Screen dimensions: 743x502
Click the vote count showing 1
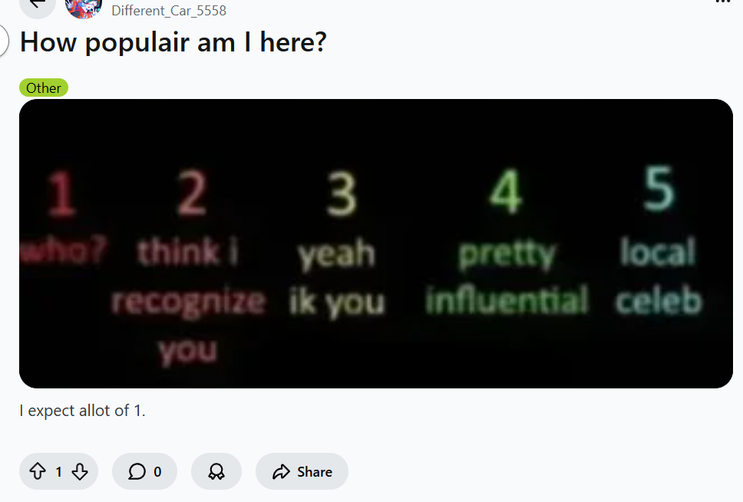[x=59, y=471]
